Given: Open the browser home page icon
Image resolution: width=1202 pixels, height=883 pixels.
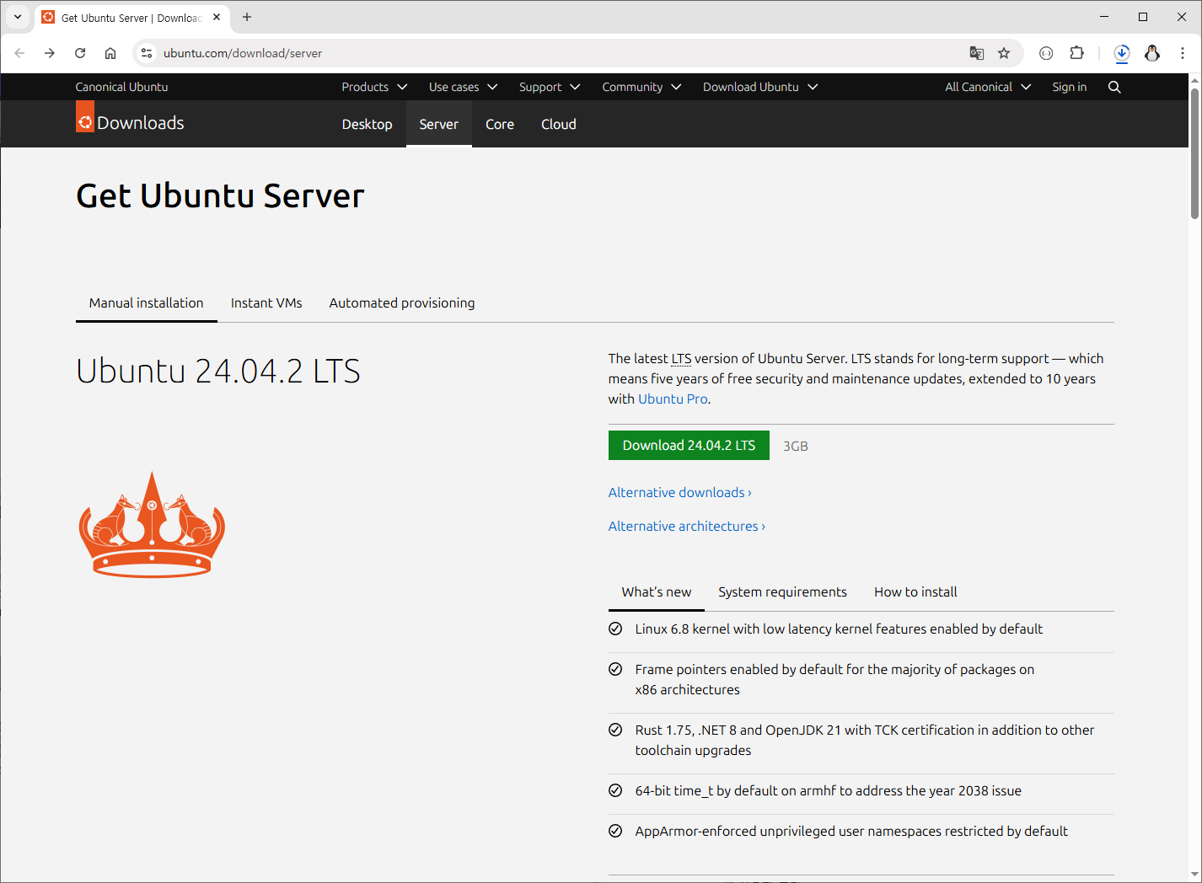Looking at the screenshot, I should coord(110,53).
